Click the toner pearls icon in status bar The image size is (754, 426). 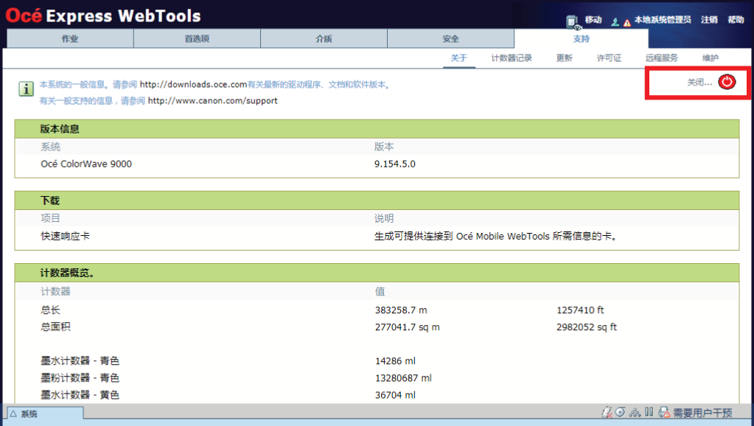tap(635, 412)
